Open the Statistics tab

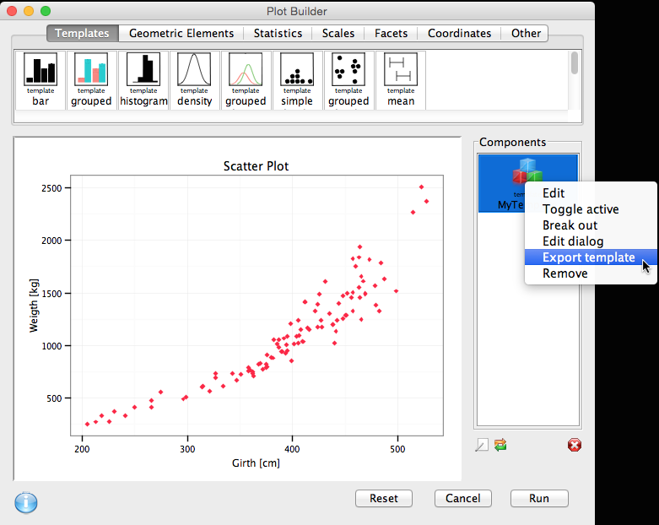tap(278, 33)
